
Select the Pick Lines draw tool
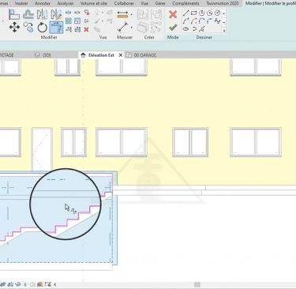(202, 29)
